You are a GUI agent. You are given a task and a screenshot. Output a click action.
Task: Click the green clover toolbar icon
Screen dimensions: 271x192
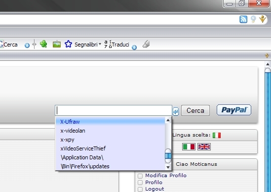(43, 44)
